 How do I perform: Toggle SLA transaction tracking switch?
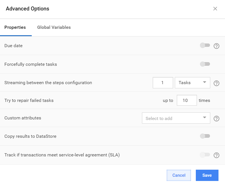pyautogui.click(x=205, y=155)
